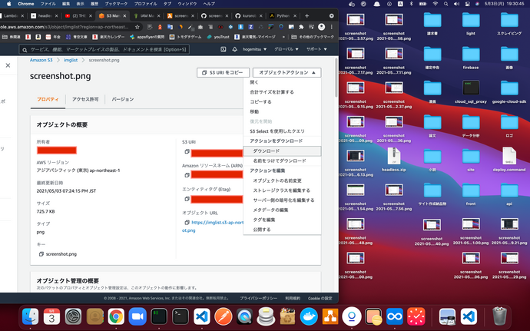Go to imglist breadcrumb link
This screenshot has width=530, height=331.
[x=71, y=60]
